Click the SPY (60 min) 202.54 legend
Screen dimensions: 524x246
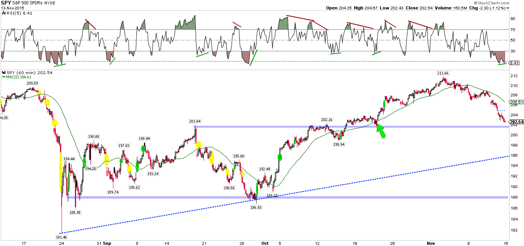pyautogui.click(x=29, y=73)
